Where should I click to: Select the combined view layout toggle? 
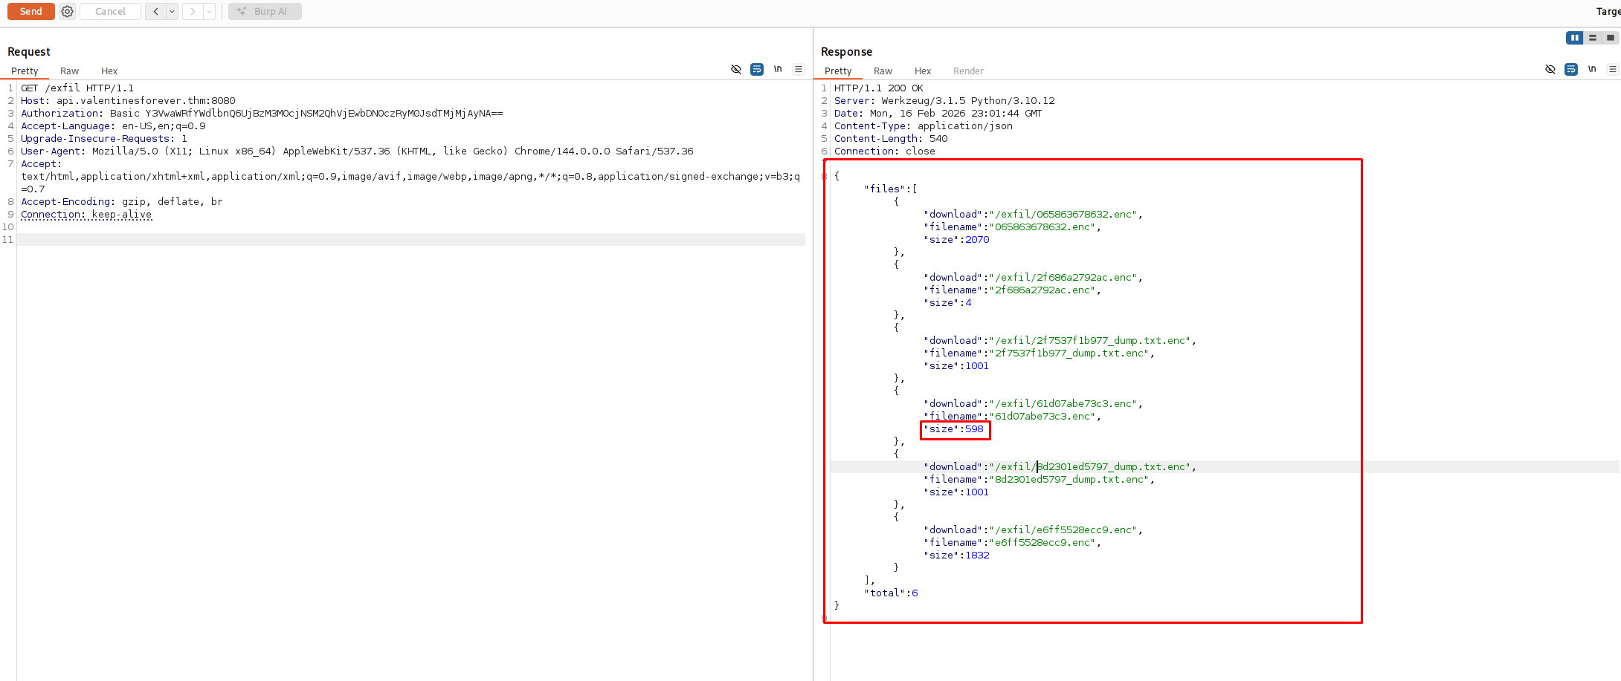pos(1610,37)
